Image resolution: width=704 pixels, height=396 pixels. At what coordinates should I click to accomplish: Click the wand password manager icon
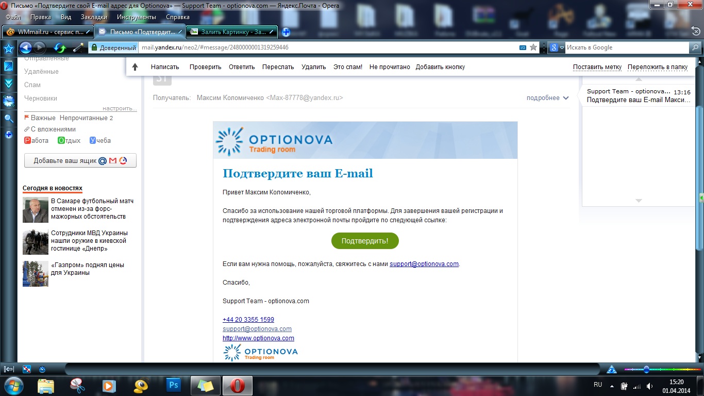click(x=78, y=48)
